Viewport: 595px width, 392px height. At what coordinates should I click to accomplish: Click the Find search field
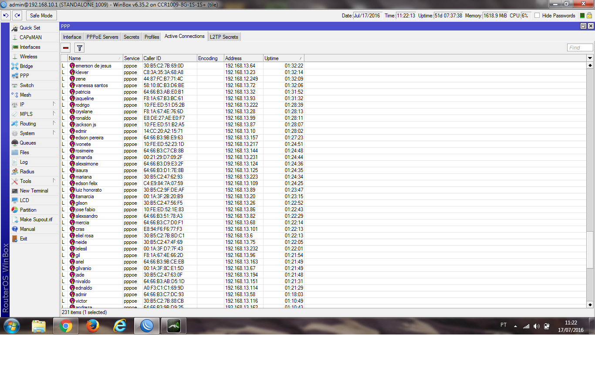tap(580, 47)
